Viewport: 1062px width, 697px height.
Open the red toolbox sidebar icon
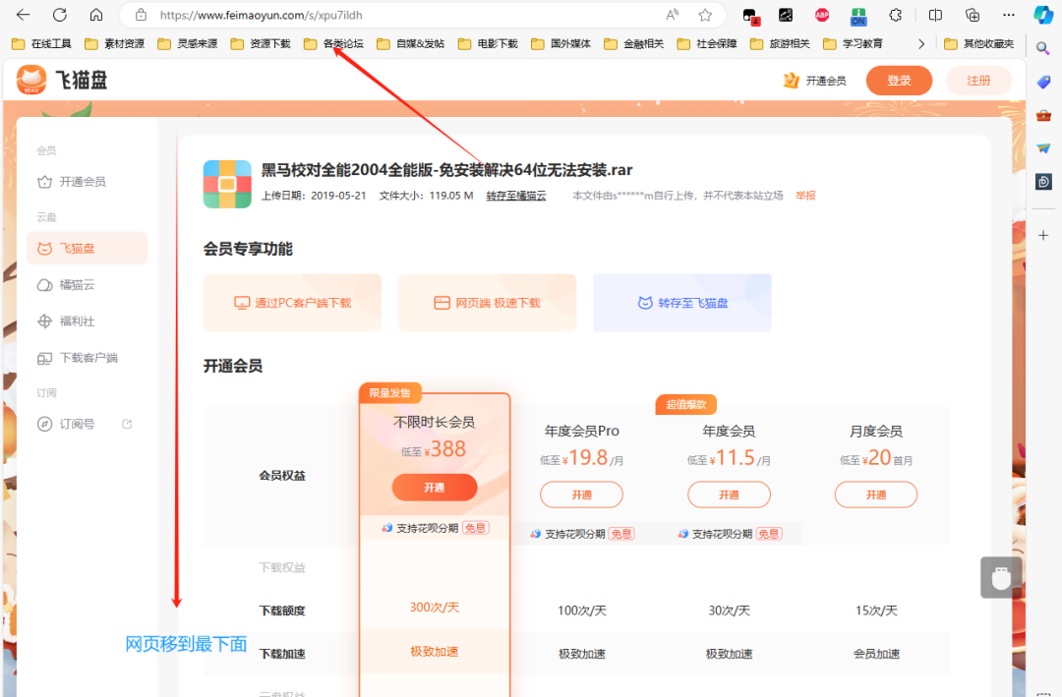tap(1043, 115)
